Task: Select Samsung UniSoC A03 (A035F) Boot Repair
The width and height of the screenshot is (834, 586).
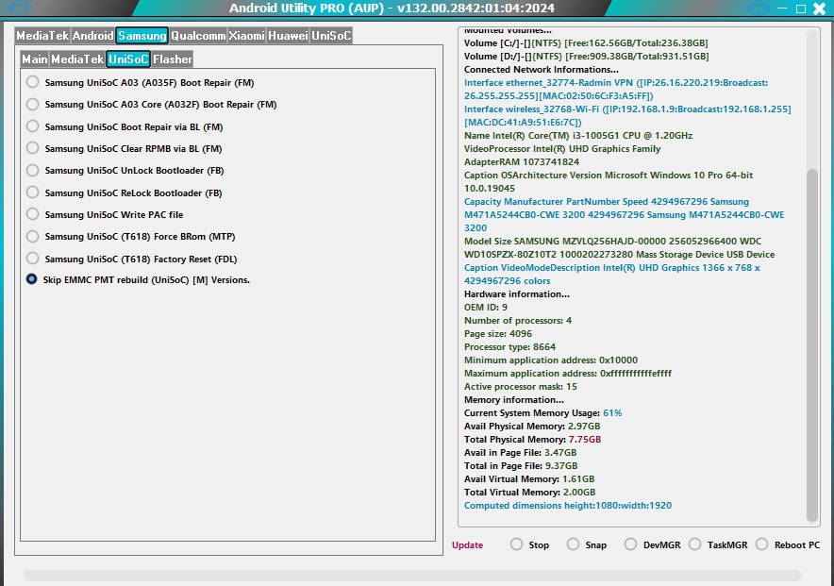Action: [31, 82]
